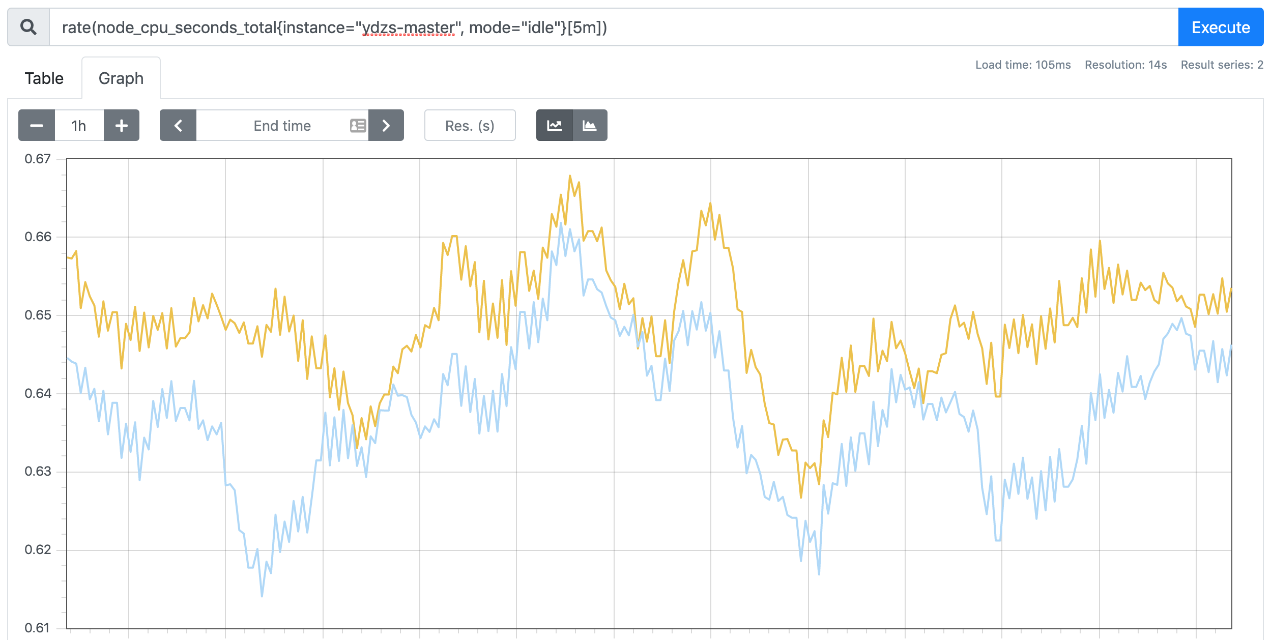Focus the PromQL expression input

614,27
